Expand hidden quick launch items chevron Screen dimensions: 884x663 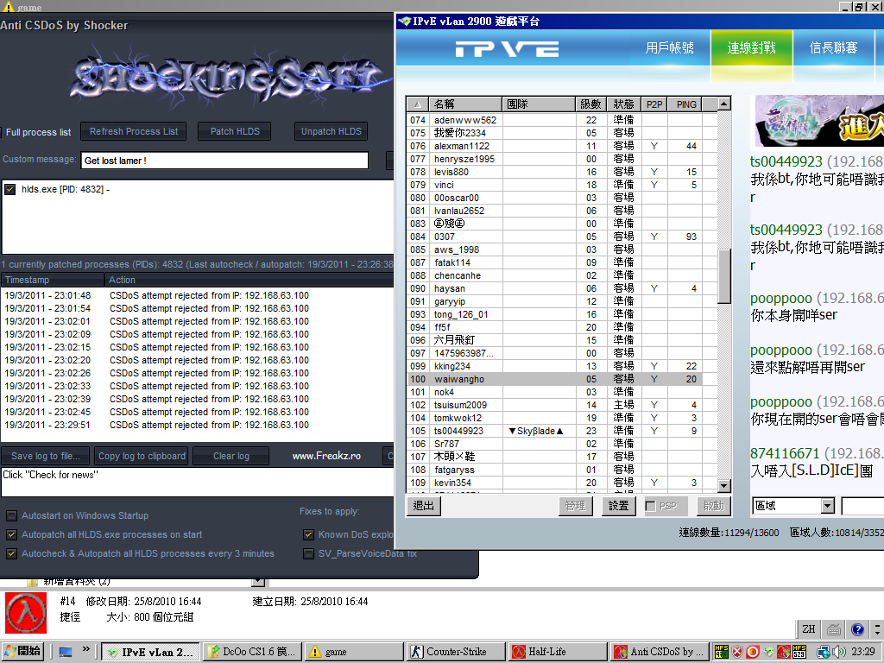[x=86, y=649]
